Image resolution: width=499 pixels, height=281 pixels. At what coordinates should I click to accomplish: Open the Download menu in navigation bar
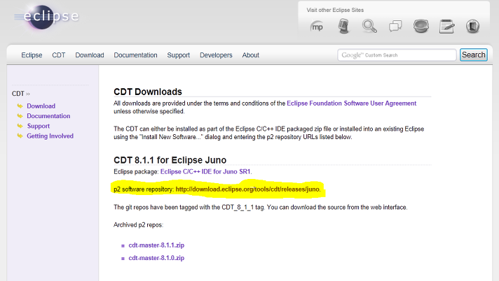pos(90,55)
